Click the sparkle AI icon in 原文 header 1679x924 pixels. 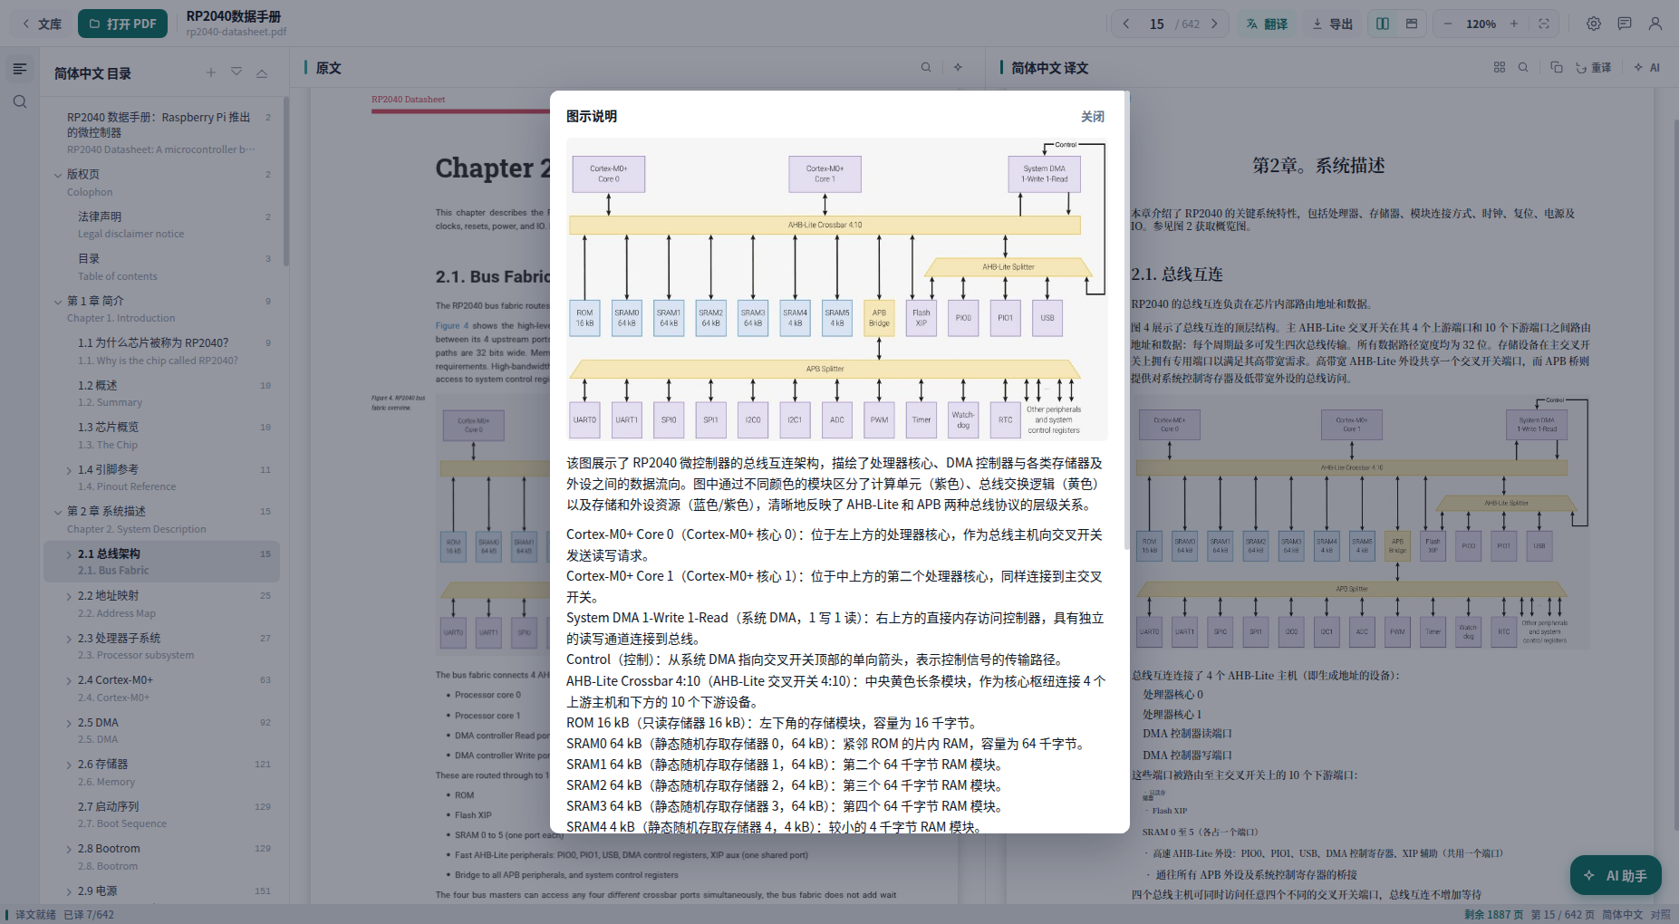pyautogui.click(x=958, y=67)
